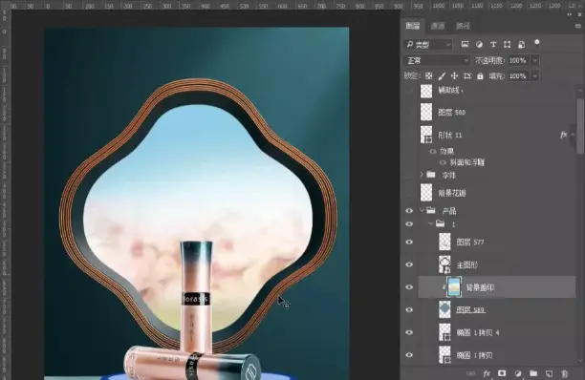The image size is (585, 380).
Task: Click the 图层 589 thumbnail
Action: pos(444,310)
